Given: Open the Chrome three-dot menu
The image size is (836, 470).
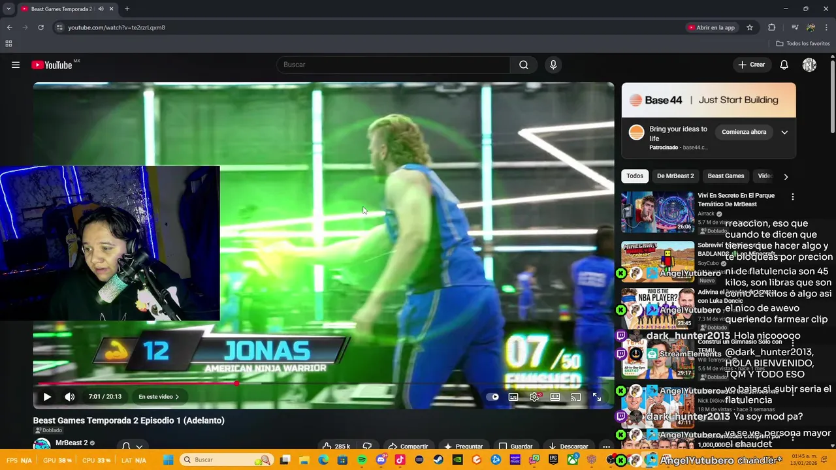Looking at the screenshot, I should [x=827, y=27].
